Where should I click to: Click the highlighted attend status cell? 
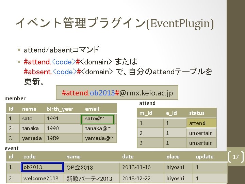(x=201, y=123)
